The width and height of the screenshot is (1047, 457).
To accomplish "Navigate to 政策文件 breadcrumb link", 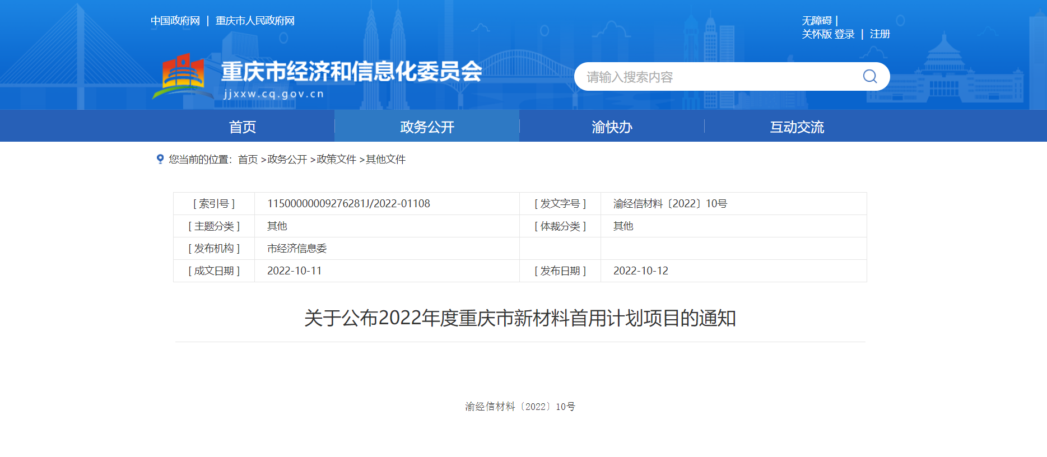I will pyautogui.click(x=336, y=160).
